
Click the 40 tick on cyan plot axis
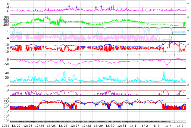tap(7, 73)
